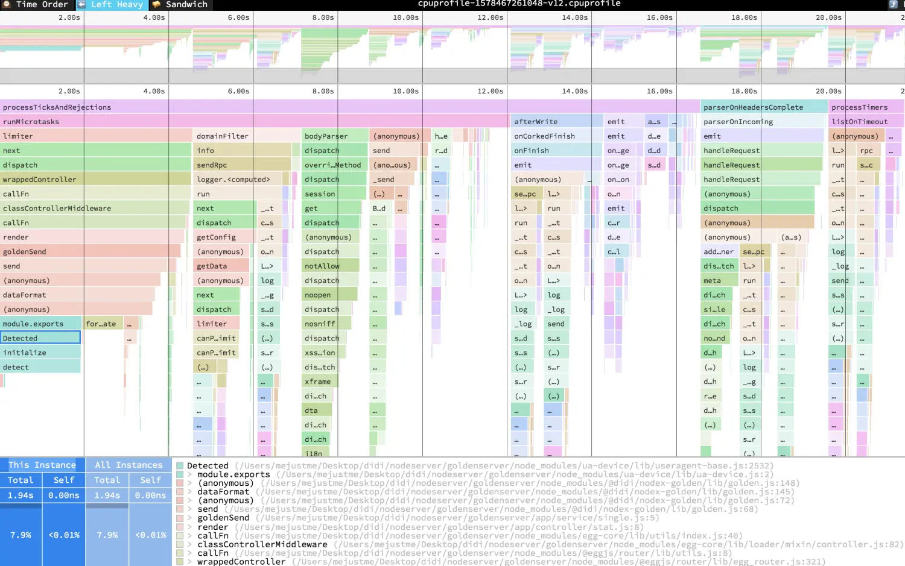
Task: Click the detect frame in the flamegraph
Action: tap(40, 368)
